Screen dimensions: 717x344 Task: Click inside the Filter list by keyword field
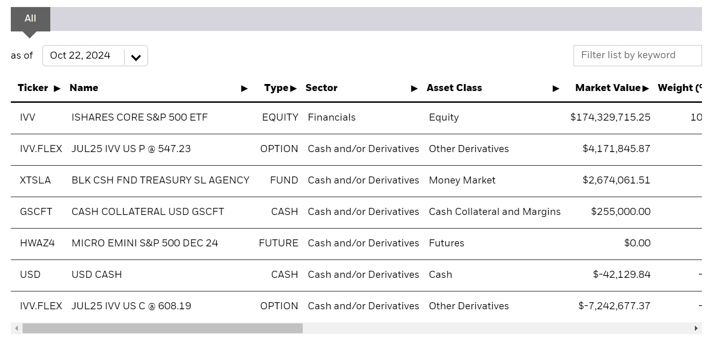click(637, 55)
